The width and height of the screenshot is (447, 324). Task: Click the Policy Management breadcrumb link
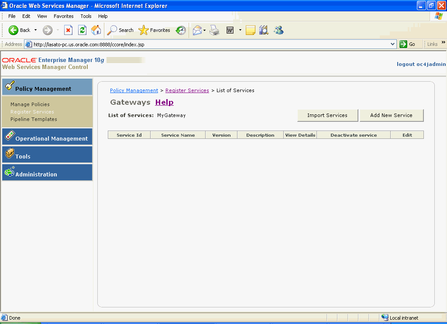click(134, 90)
